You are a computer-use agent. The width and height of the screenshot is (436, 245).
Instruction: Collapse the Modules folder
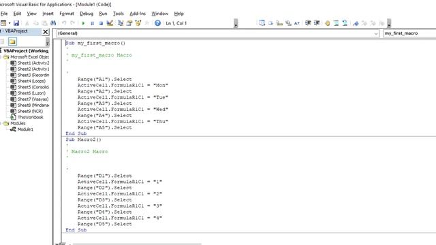[x=1, y=123]
